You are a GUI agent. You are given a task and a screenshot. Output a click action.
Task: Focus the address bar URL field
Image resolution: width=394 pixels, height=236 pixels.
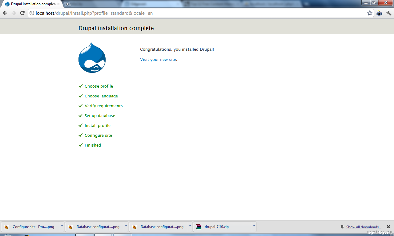[200, 13]
